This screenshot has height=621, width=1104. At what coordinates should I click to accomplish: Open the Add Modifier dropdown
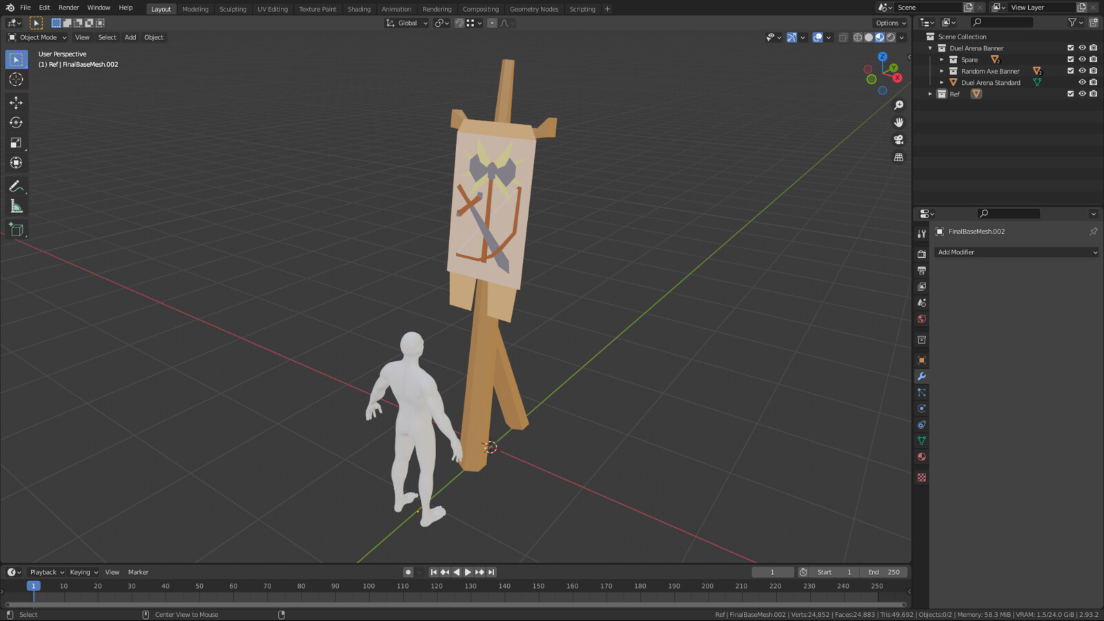[1016, 252]
